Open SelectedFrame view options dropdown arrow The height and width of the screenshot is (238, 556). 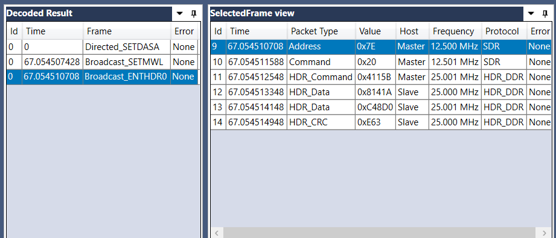[x=531, y=13]
